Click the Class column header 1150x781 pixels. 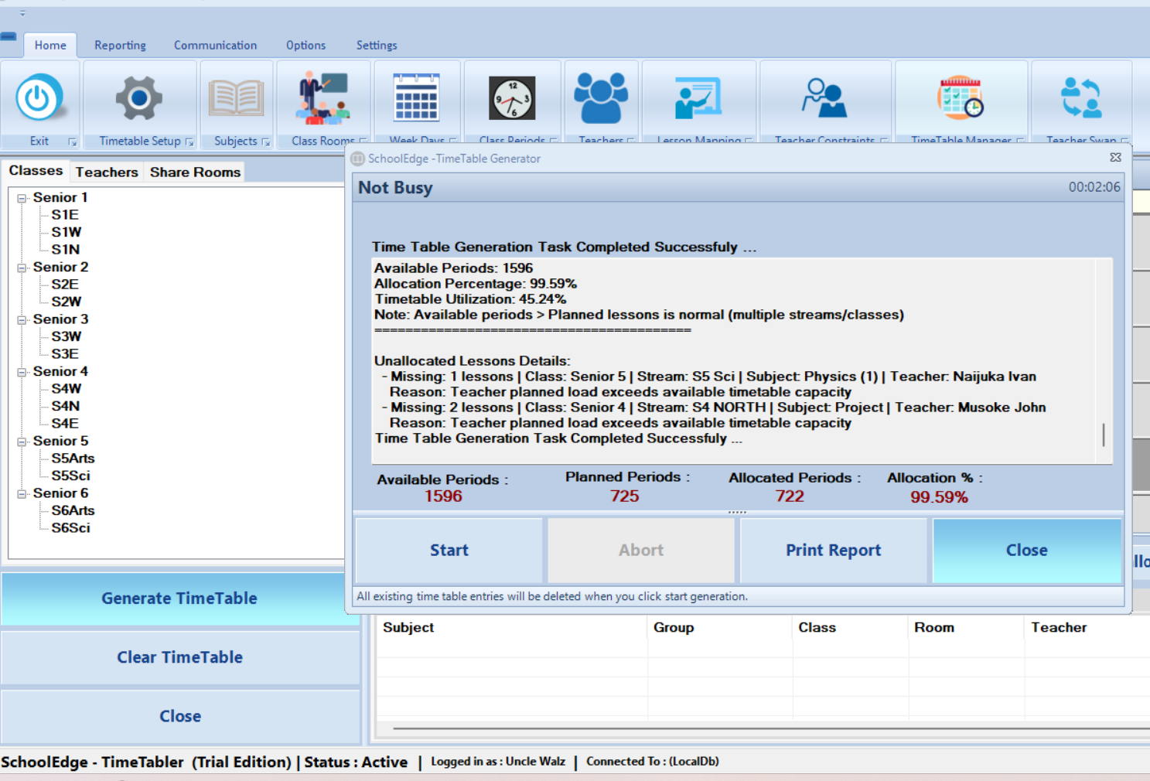click(x=851, y=627)
